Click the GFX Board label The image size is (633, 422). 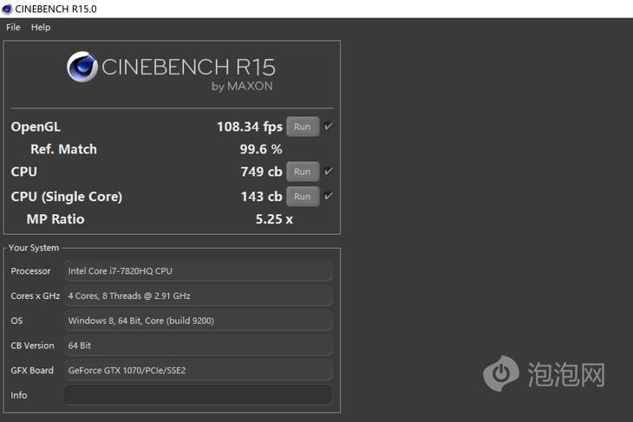click(x=32, y=370)
